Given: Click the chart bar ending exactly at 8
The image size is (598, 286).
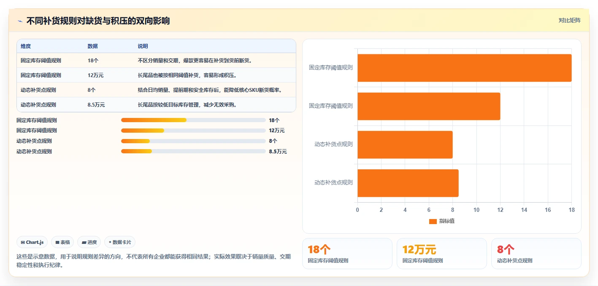Looking at the screenshot, I should pos(405,144).
